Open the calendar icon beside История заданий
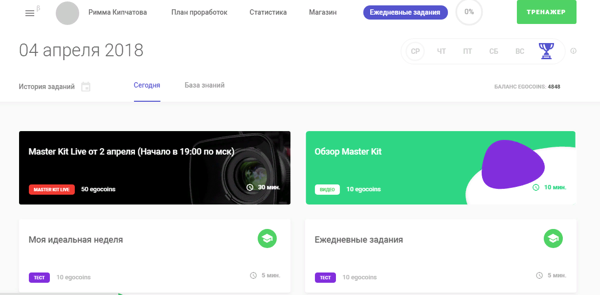The height and width of the screenshot is (295, 600). click(x=86, y=87)
